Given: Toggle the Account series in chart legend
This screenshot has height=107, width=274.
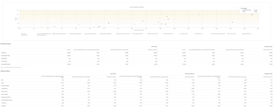Looking at the screenshot, I should 24,34.
